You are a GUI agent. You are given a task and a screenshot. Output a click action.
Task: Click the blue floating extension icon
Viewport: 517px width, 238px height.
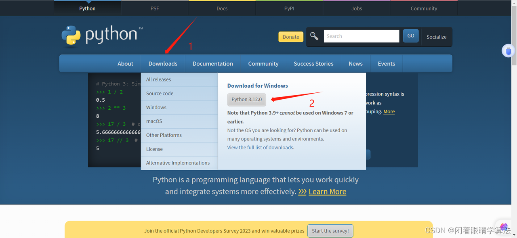508,51
